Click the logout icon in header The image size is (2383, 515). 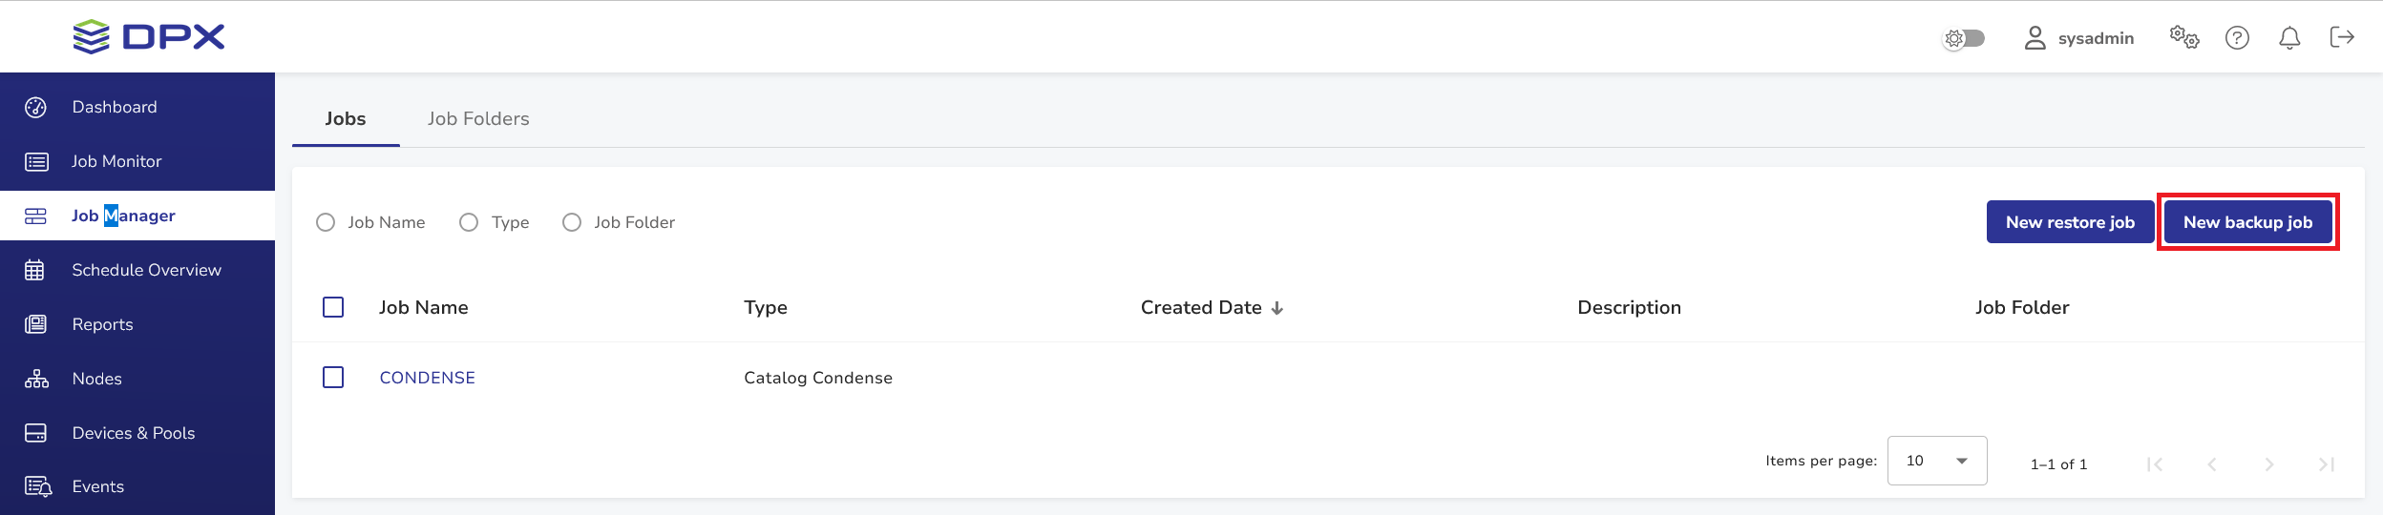tap(2342, 37)
